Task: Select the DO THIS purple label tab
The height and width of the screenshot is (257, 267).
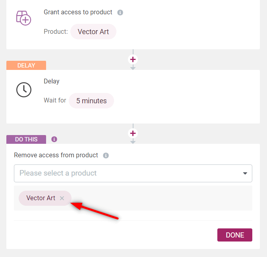Action: 26,139
